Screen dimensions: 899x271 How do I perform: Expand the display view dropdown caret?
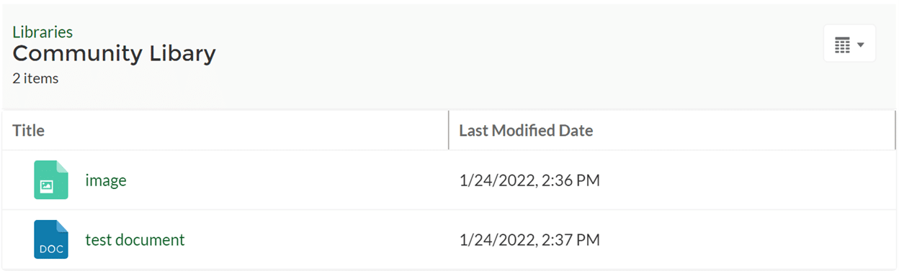861,45
